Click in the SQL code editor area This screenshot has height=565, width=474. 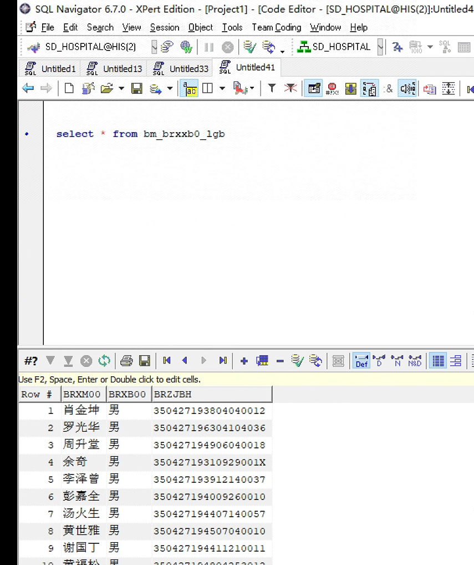pyautogui.click(x=258, y=223)
